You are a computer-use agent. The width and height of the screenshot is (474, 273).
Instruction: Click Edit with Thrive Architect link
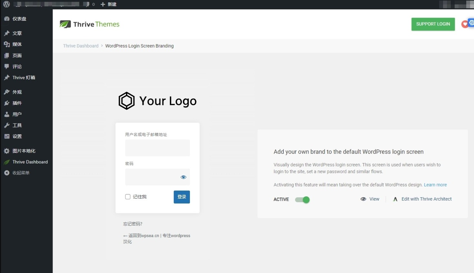pos(427,199)
